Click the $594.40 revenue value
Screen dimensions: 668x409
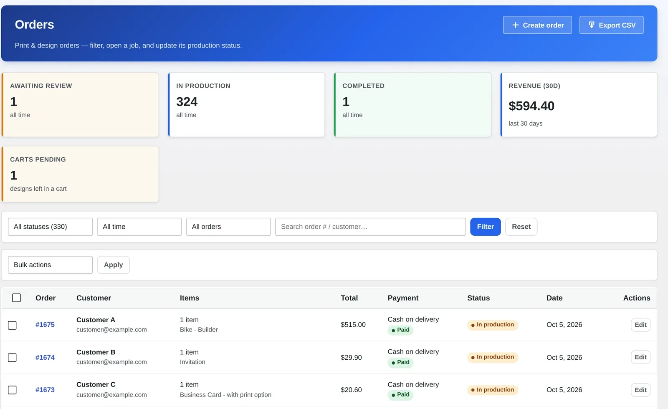click(531, 106)
